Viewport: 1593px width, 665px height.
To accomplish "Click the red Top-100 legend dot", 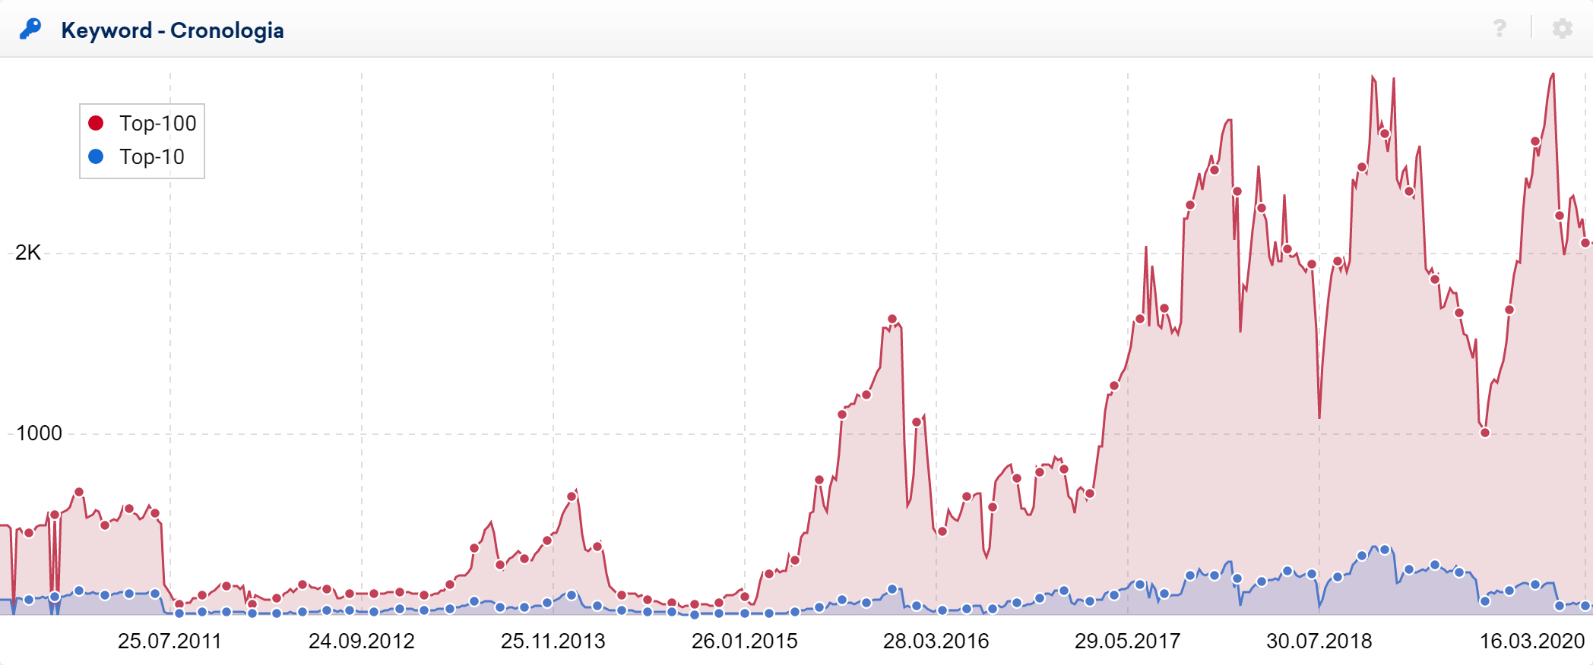I will click(x=96, y=123).
